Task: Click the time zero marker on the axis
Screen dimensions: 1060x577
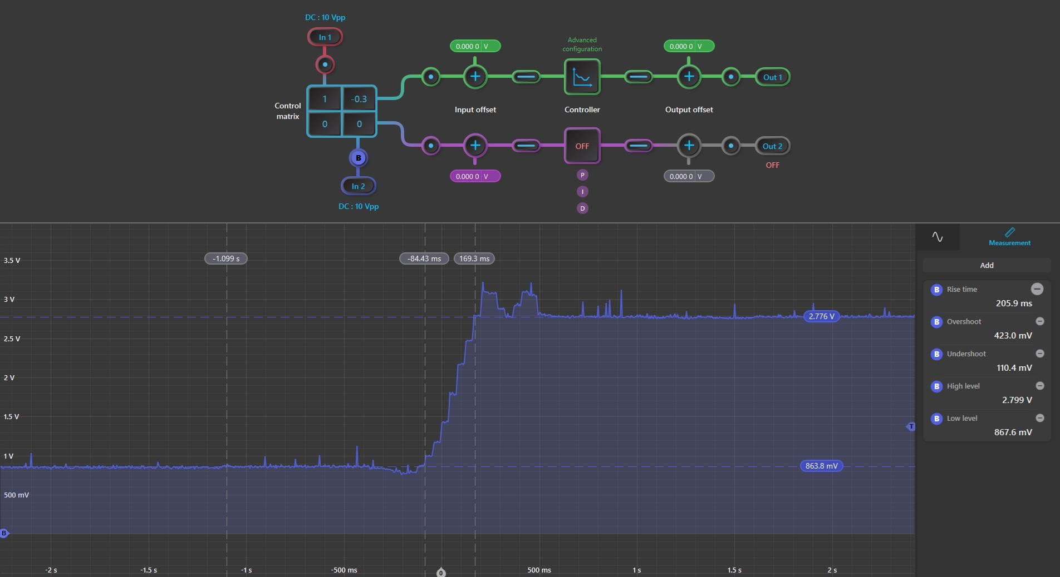Action: pyautogui.click(x=441, y=573)
